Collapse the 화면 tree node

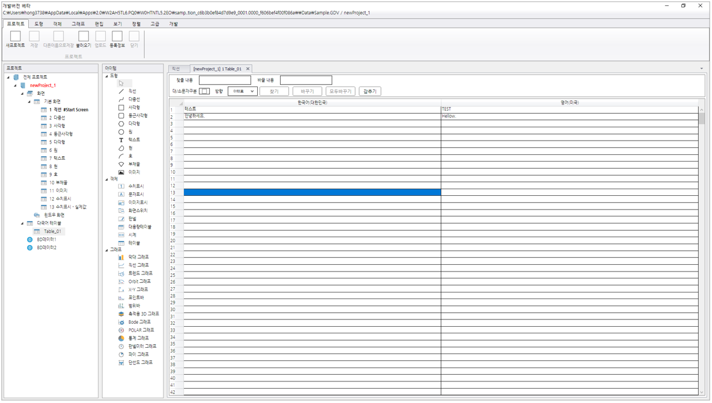[22, 94]
